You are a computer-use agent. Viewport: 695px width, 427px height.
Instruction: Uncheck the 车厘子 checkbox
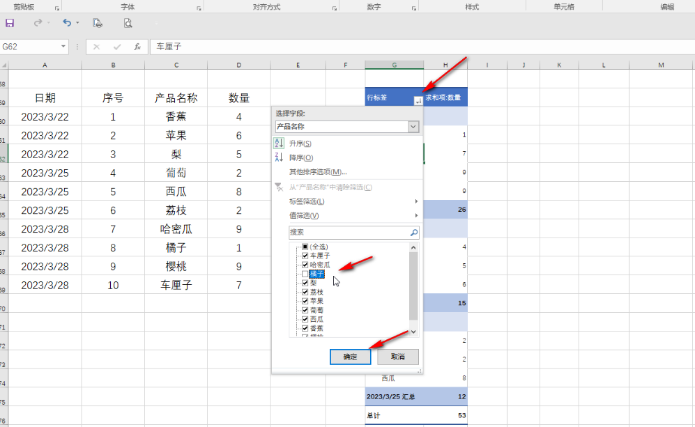tap(305, 256)
